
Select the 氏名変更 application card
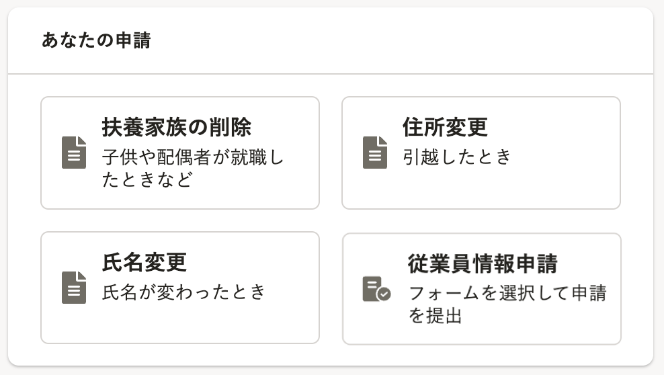(x=180, y=288)
